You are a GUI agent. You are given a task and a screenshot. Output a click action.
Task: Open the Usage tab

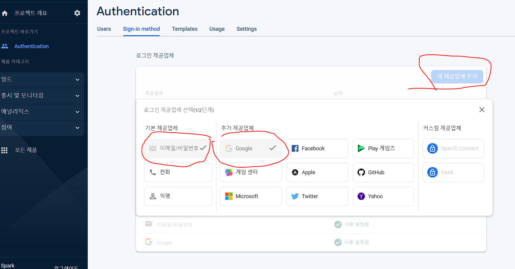217,29
